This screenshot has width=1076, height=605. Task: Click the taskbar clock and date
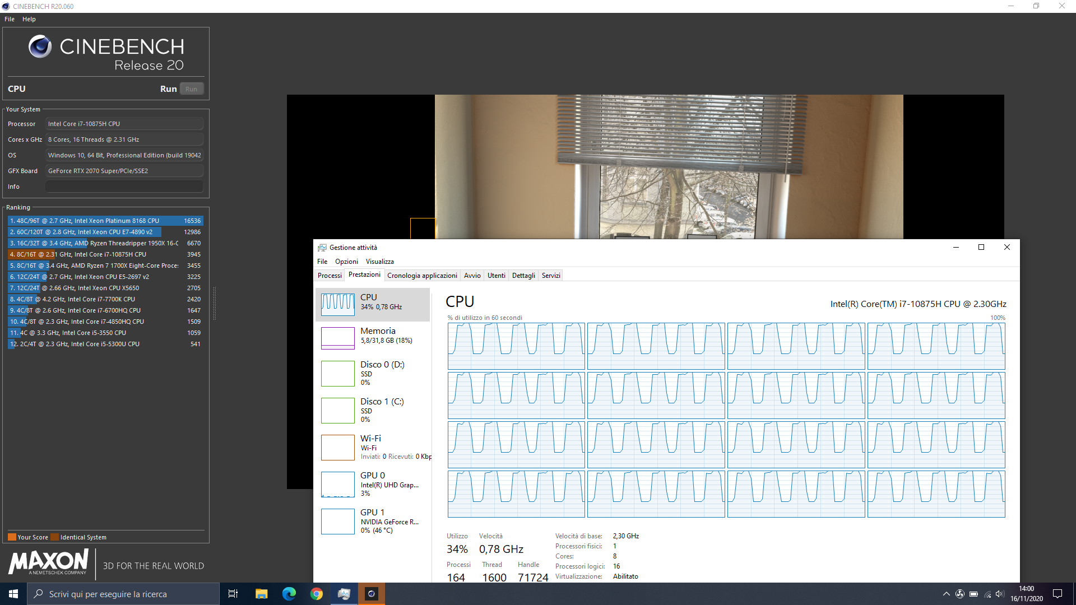pos(1027,594)
